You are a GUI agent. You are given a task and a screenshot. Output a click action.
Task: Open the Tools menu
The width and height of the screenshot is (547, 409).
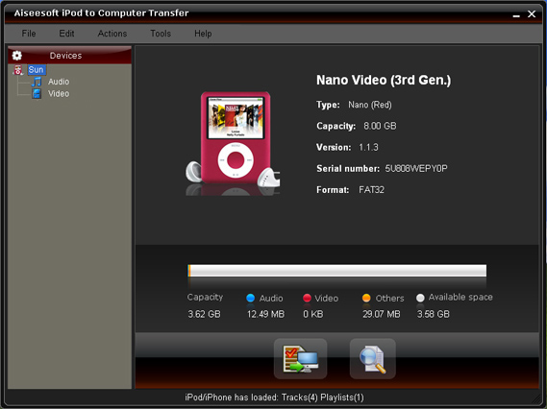tap(161, 34)
